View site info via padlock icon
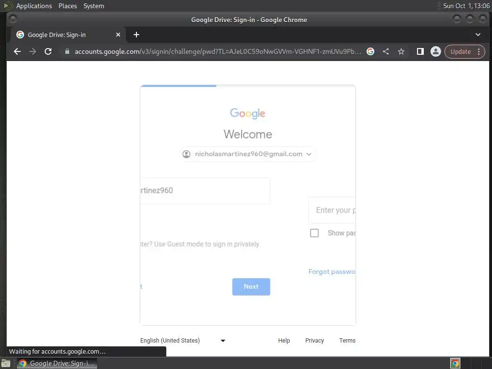Screen dimensions: 492x369 (x=67, y=51)
